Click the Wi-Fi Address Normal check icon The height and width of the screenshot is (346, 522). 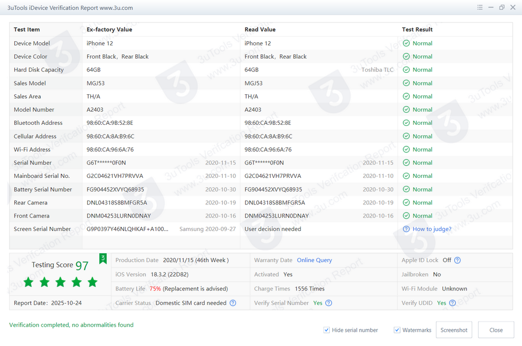click(x=406, y=149)
